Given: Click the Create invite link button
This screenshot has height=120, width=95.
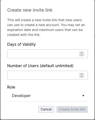Looking at the screenshot, I should (x=72, y=109).
